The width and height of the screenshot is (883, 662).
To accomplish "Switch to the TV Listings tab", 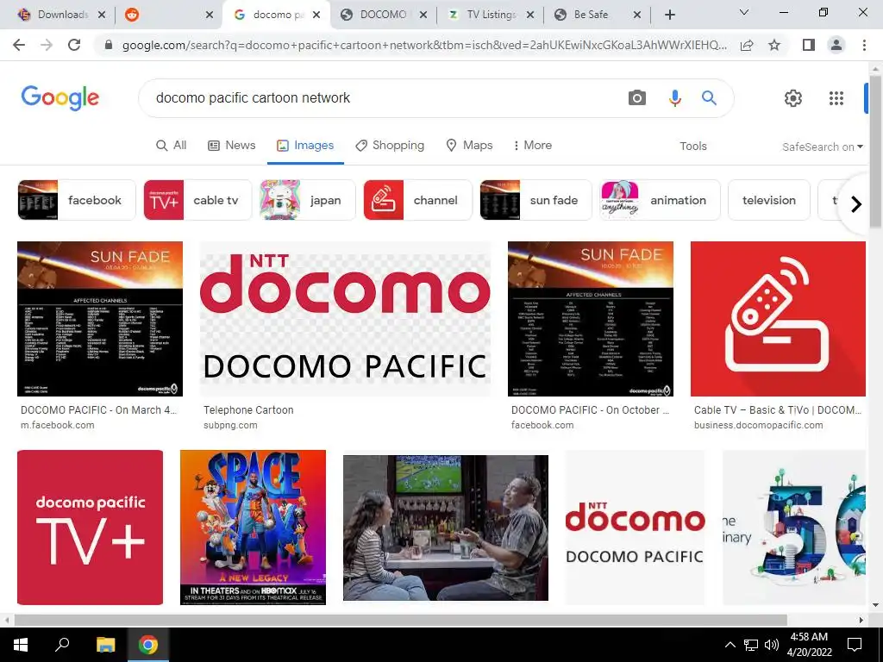I will (x=490, y=16).
